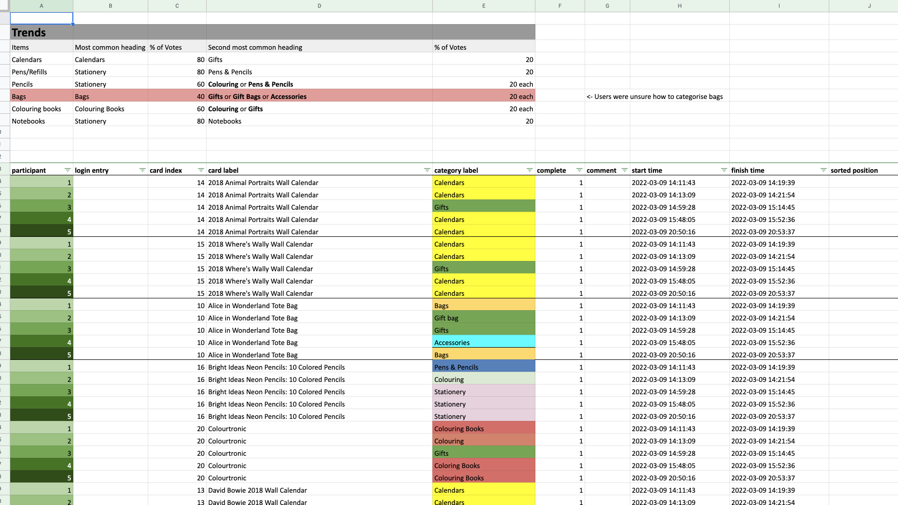Select the 'Colouring books' items cell
The width and height of the screenshot is (898, 505).
tap(42, 109)
